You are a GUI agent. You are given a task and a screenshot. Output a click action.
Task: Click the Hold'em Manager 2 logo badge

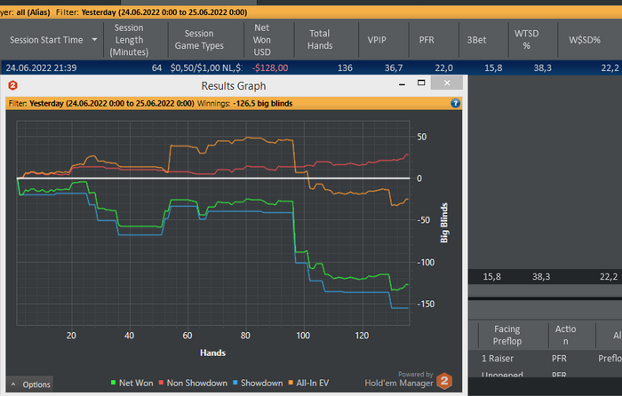pos(444,381)
